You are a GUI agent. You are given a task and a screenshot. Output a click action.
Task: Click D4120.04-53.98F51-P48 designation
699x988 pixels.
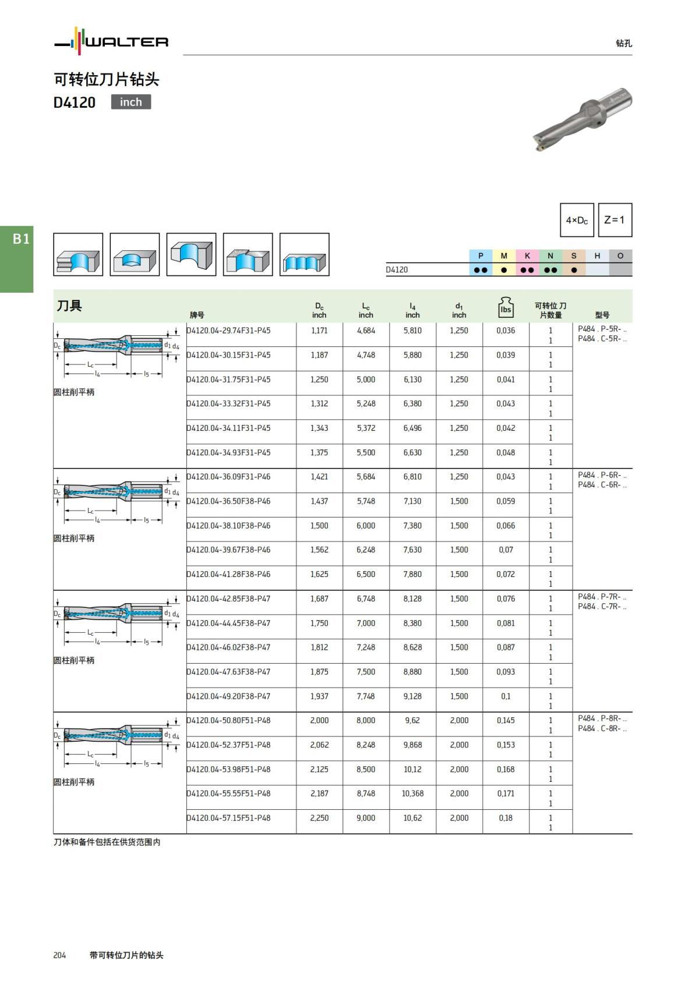pyautogui.click(x=228, y=769)
